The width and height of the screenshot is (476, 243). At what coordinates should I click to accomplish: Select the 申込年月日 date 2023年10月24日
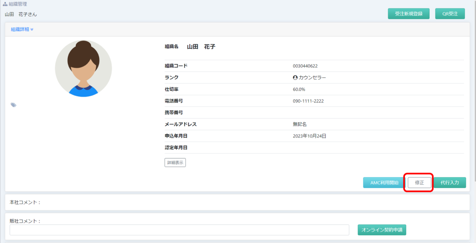click(x=310, y=136)
